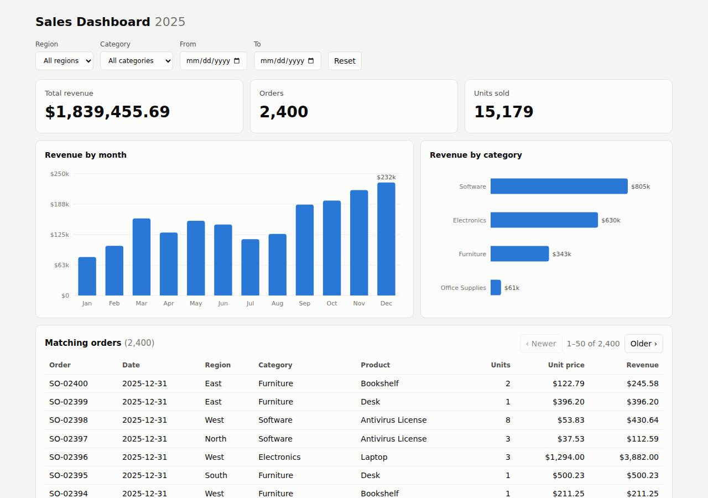
Task: Click the Total revenue figure $1,839,455.69
Action: pos(107,112)
